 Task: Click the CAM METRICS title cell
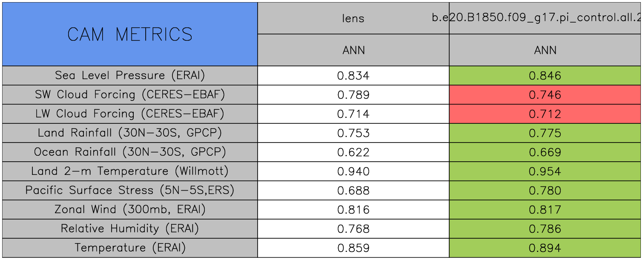coord(130,34)
